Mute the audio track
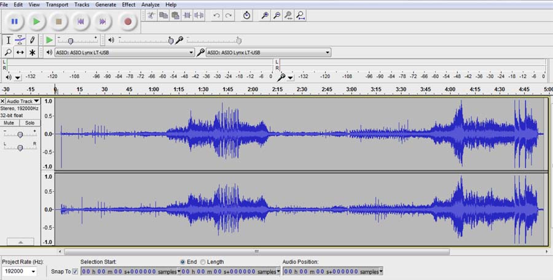The height and width of the screenshot is (280, 553). click(x=10, y=122)
